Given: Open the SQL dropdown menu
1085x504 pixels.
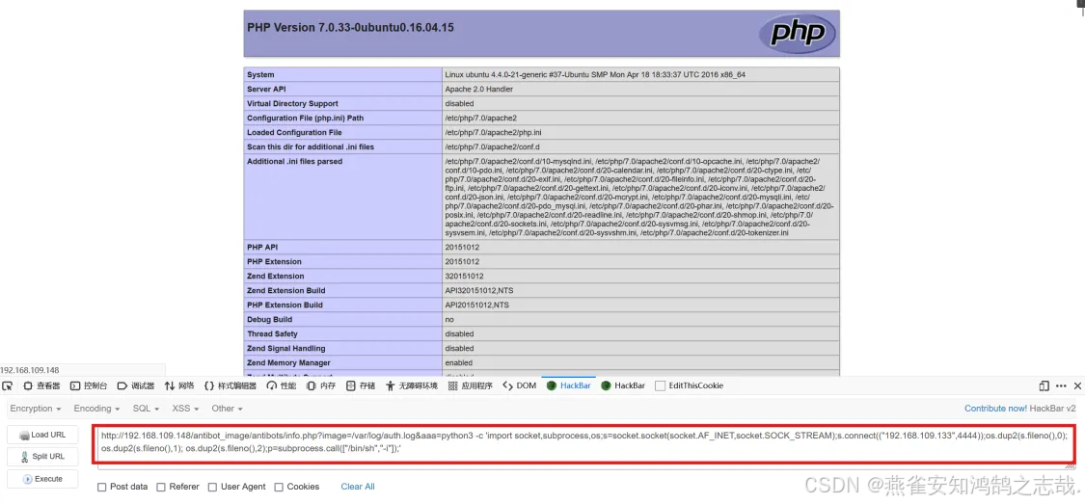Looking at the screenshot, I should tap(146, 409).
